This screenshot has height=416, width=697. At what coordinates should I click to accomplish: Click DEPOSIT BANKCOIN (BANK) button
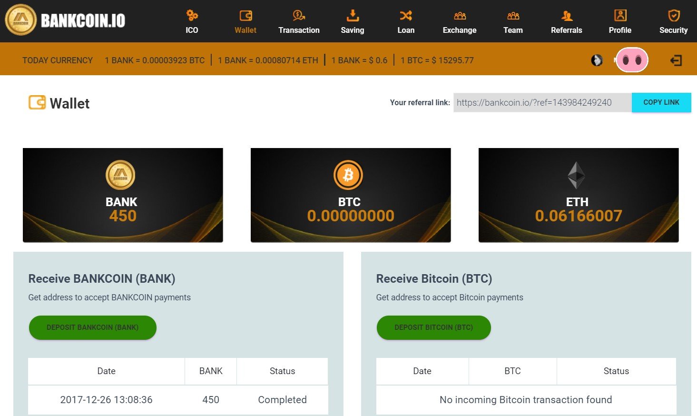click(93, 327)
